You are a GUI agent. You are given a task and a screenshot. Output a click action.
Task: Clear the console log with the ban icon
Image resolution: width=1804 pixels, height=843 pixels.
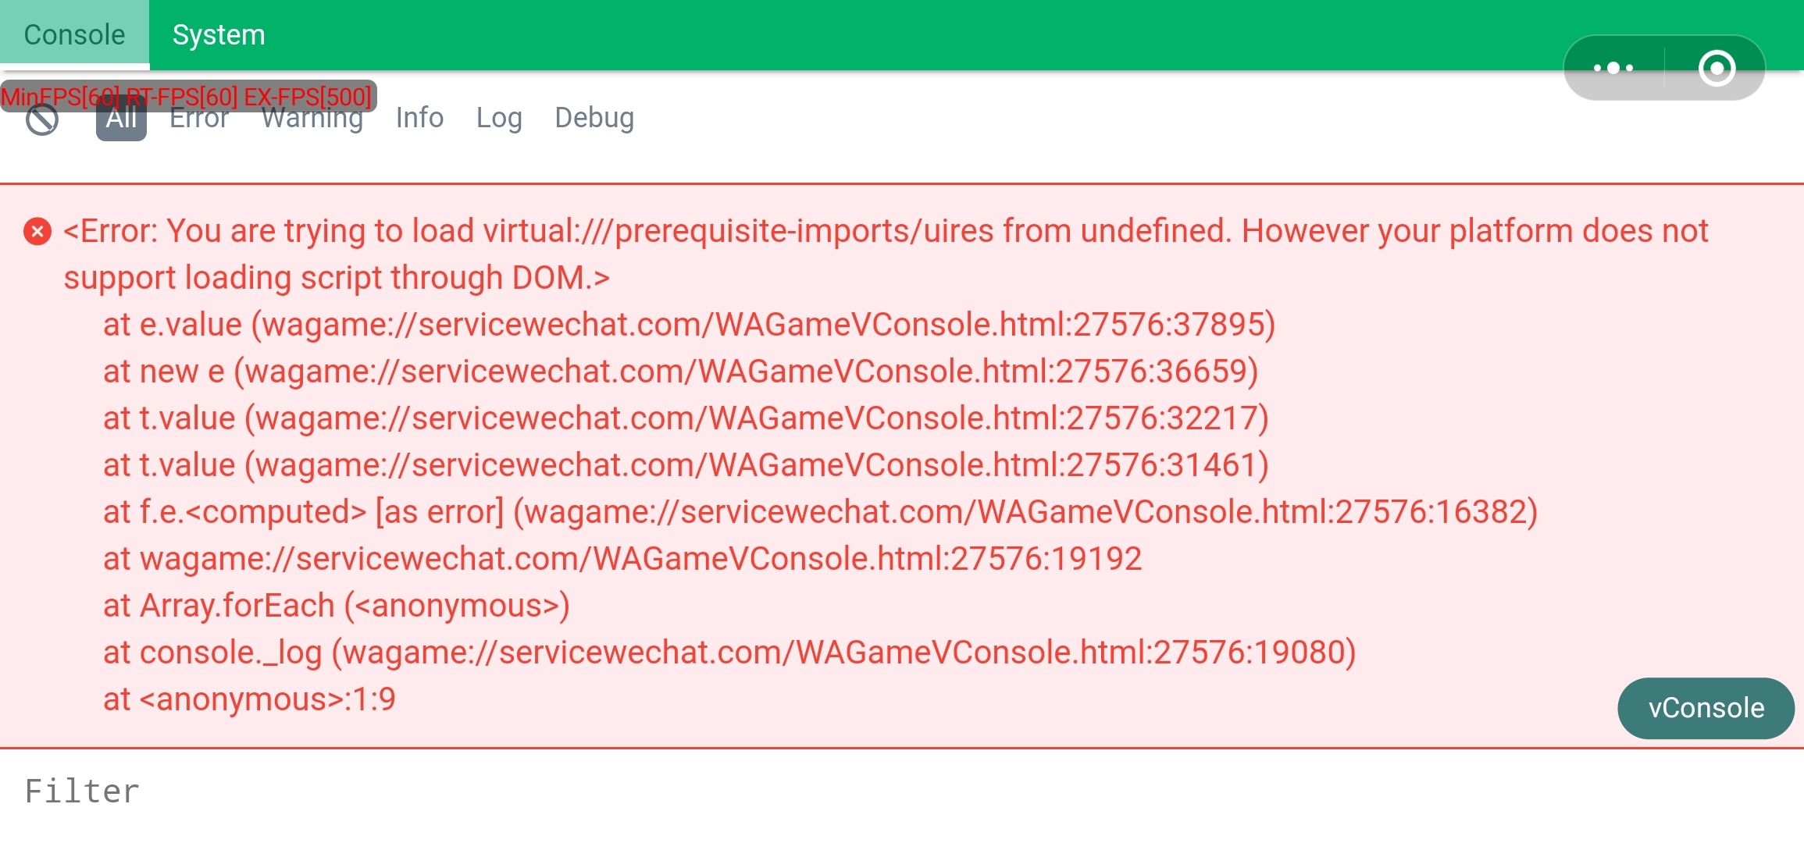[42, 120]
